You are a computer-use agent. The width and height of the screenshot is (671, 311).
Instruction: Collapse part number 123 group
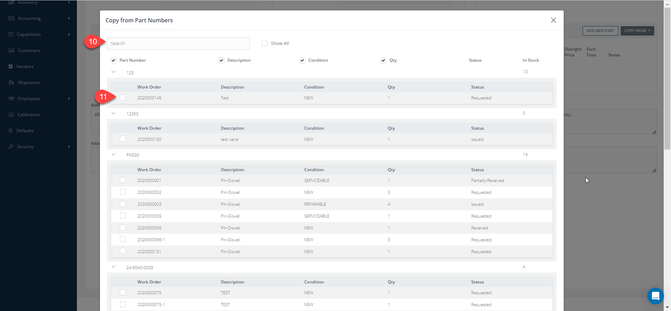[114, 72]
